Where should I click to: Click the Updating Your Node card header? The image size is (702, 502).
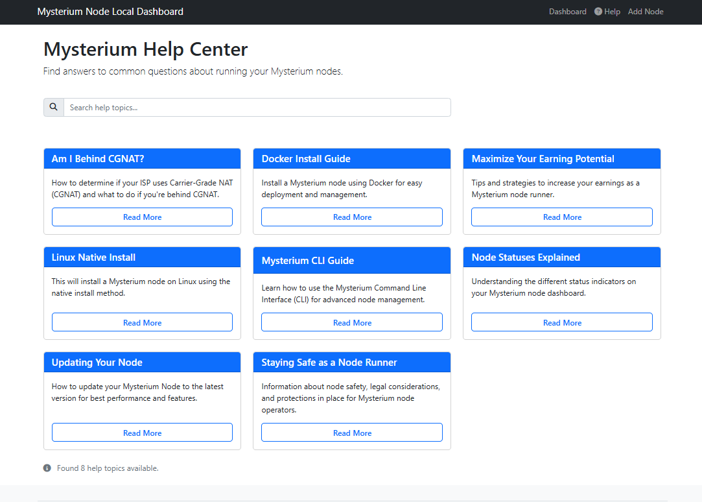click(142, 363)
